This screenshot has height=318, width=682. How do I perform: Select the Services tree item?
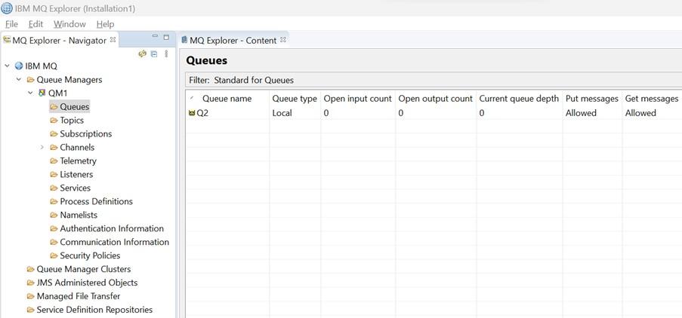(76, 188)
